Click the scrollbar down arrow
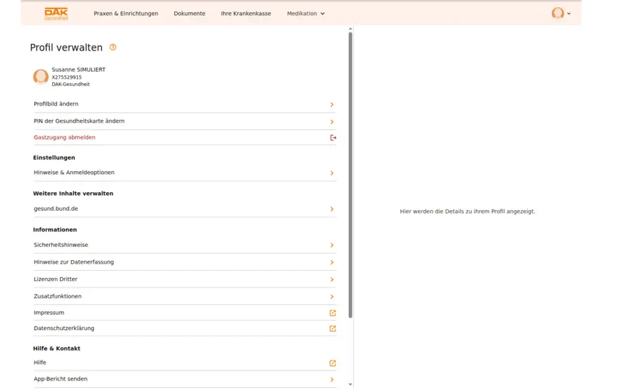 [350, 384]
